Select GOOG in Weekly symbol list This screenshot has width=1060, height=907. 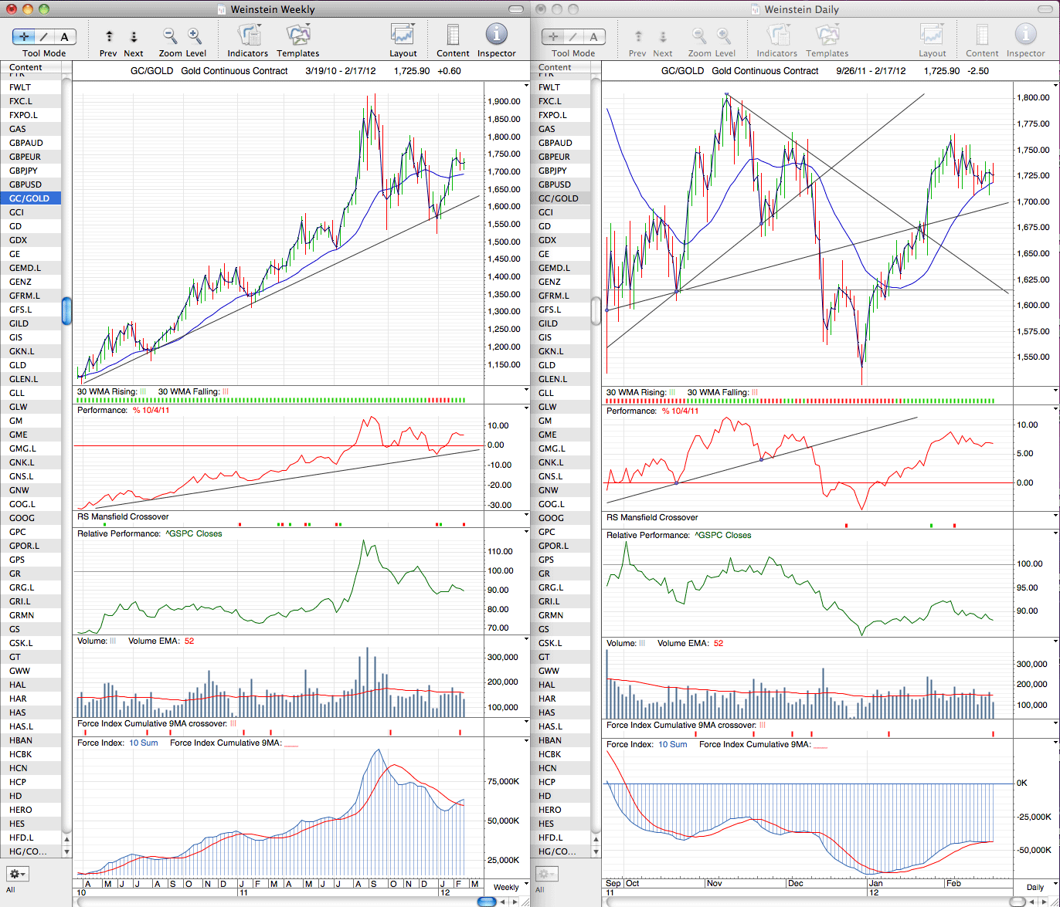[31, 518]
